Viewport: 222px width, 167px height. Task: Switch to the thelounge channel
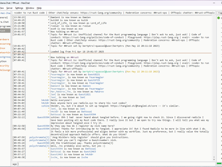[x=5, y=70]
